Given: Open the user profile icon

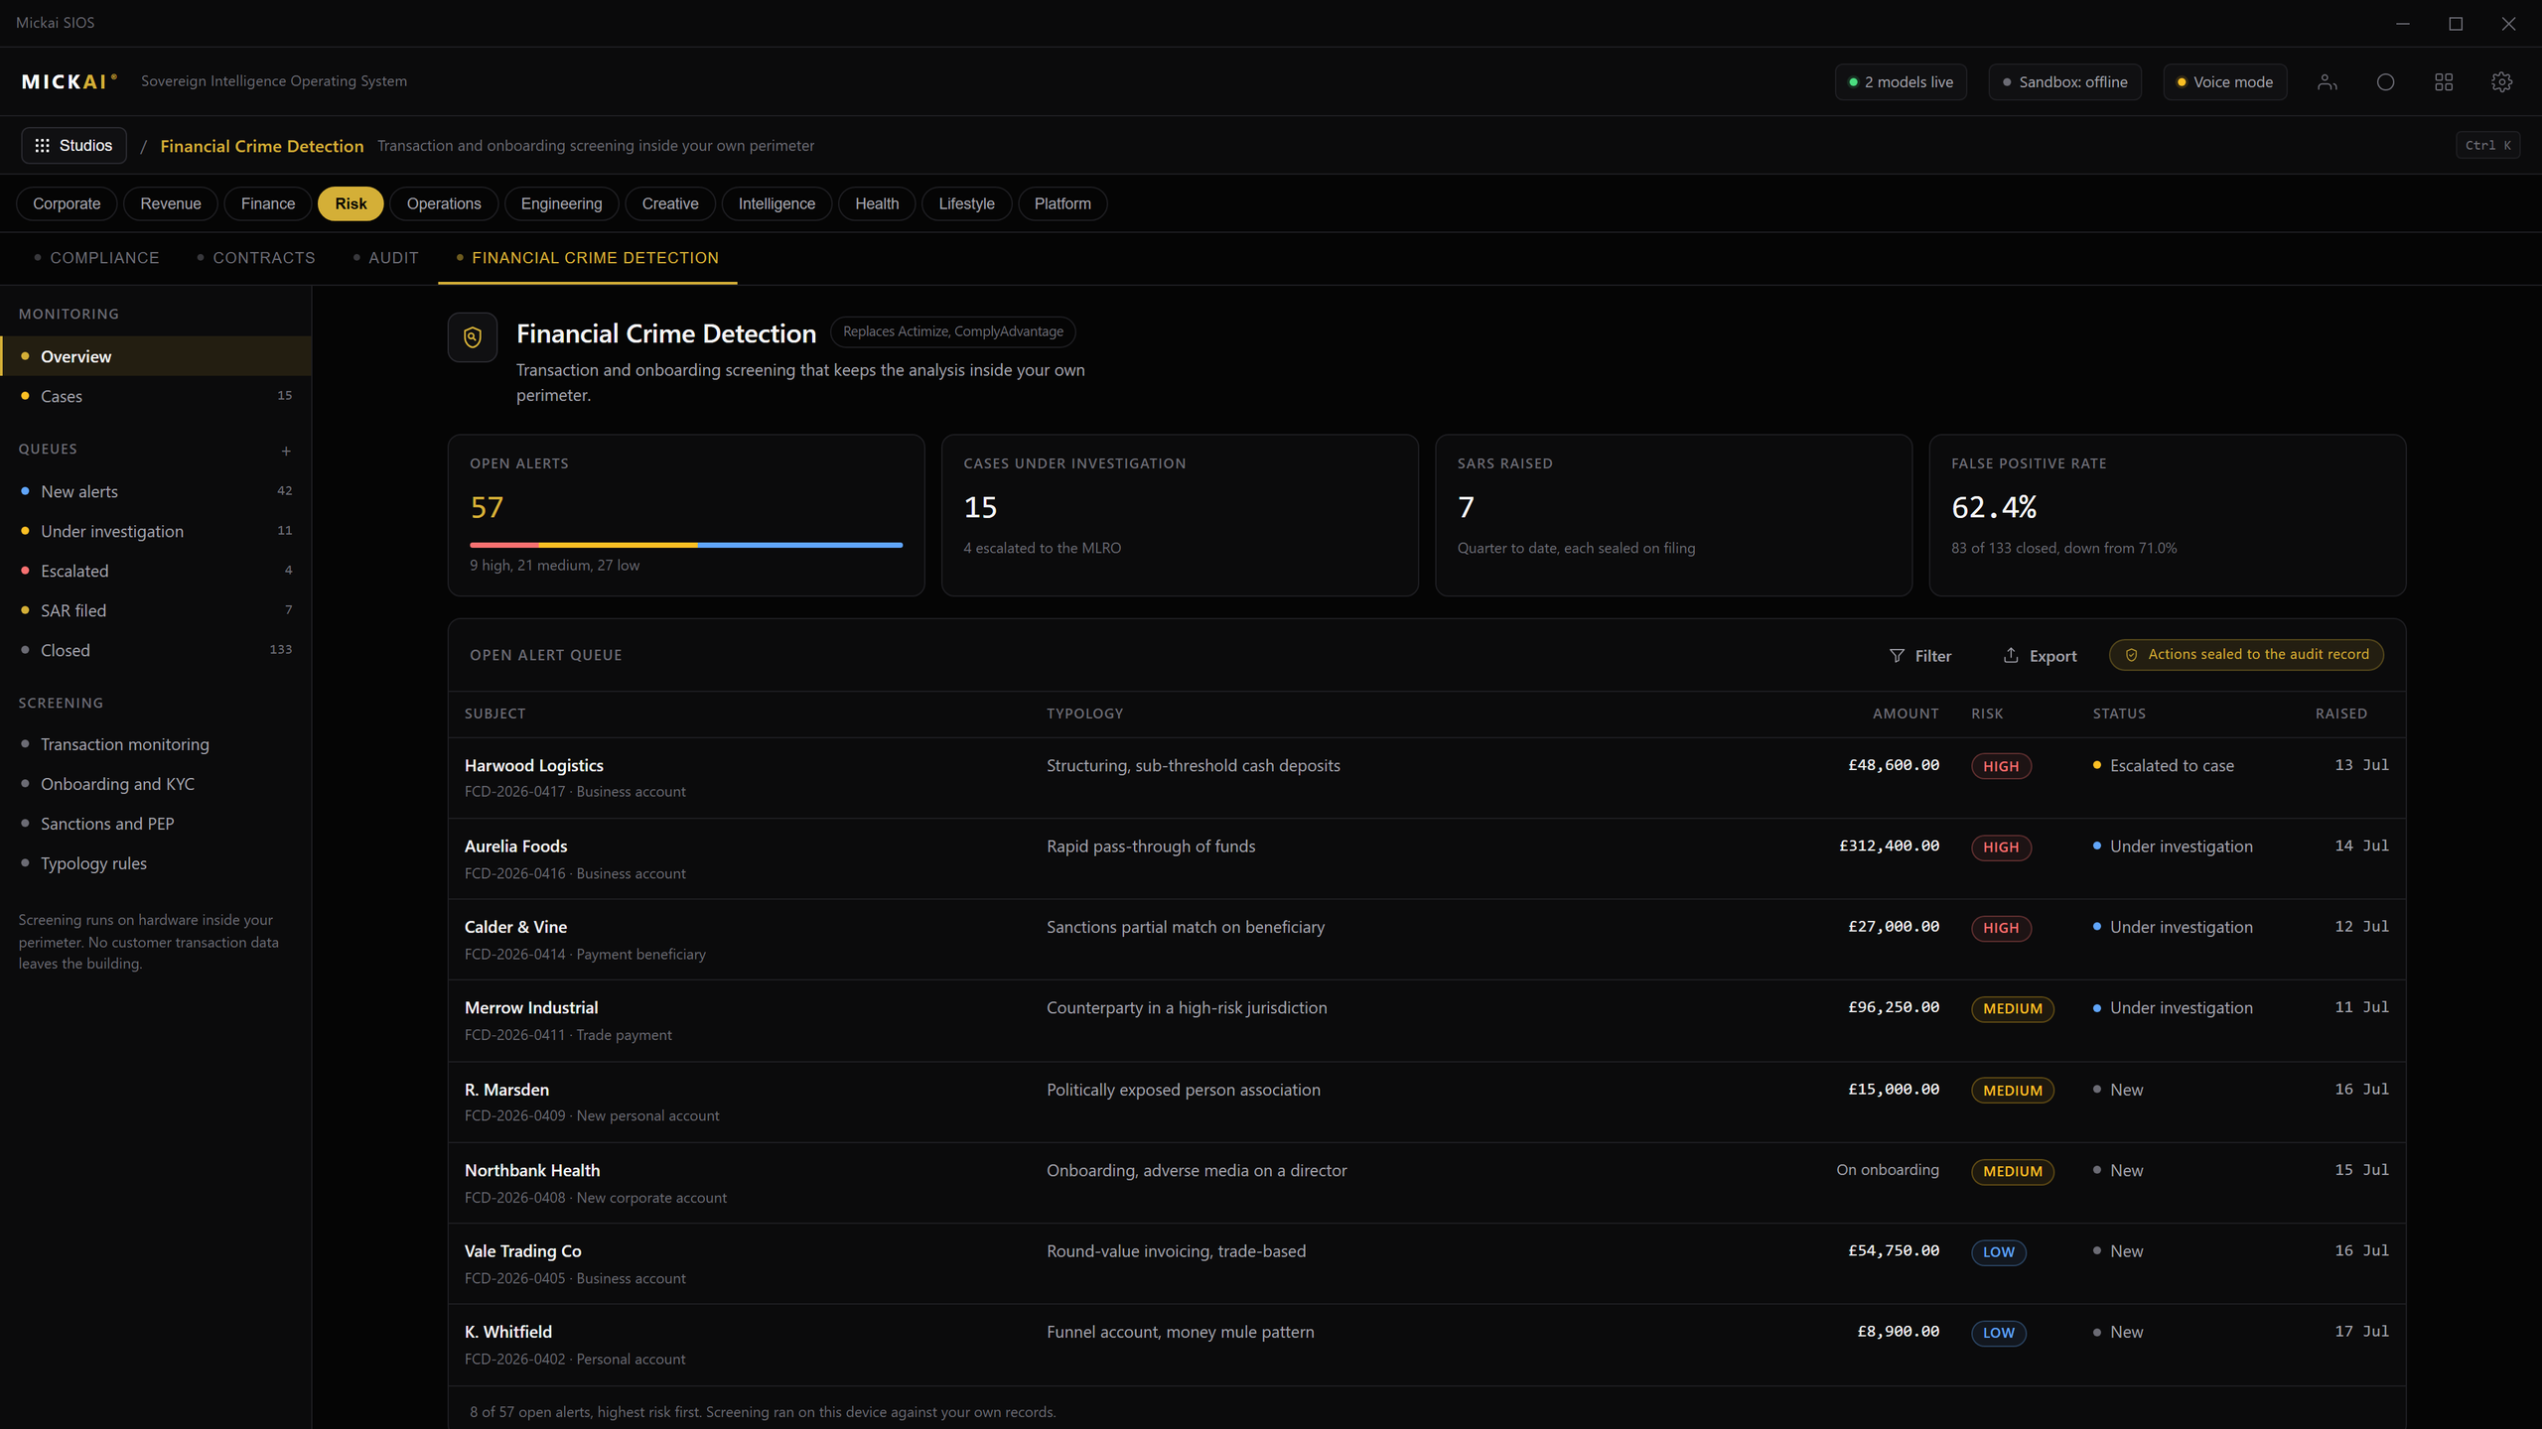Looking at the screenshot, I should (x=2327, y=82).
